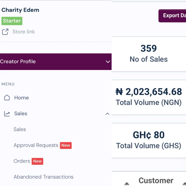
Task: Open the Creator Profile selector
Action: [x=56, y=62]
